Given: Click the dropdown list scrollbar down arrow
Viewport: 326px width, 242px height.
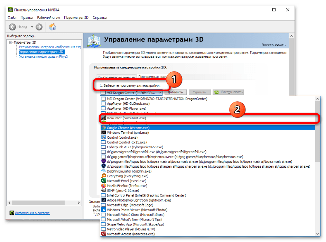Looking at the screenshot, I should coord(317,233).
